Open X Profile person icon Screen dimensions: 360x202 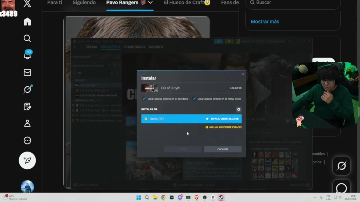tap(27, 123)
